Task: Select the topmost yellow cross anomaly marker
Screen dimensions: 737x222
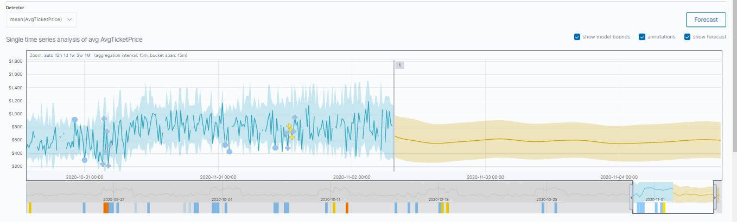Action: pyautogui.click(x=289, y=126)
